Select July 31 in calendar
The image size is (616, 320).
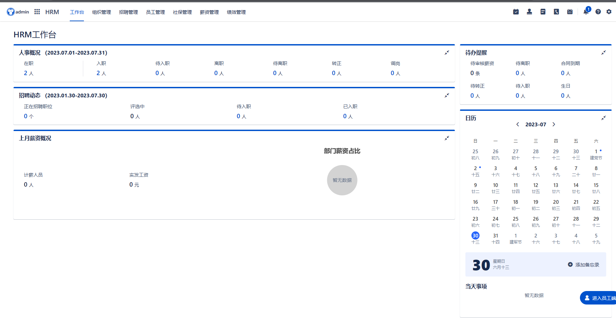[495, 238]
